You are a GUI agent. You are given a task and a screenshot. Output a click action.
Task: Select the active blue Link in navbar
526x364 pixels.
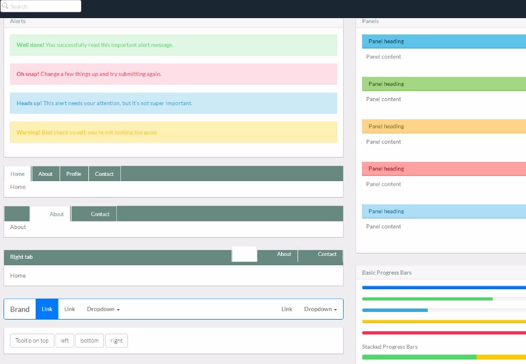[x=47, y=309]
